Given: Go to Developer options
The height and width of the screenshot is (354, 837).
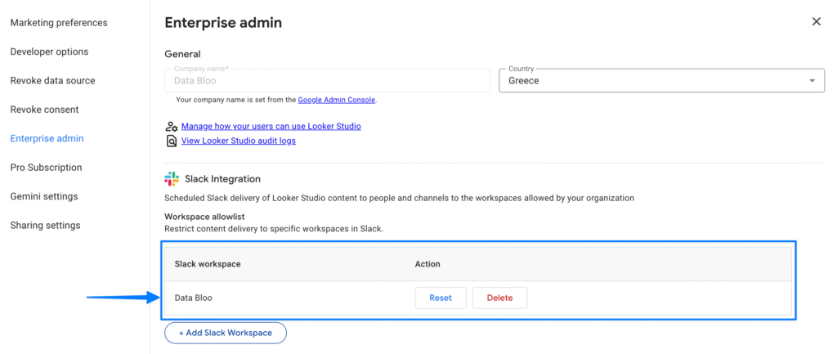Looking at the screenshot, I should click(x=49, y=52).
